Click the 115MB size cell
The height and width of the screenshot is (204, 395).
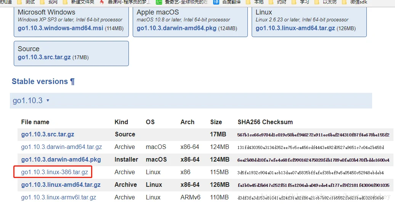point(219,172)
